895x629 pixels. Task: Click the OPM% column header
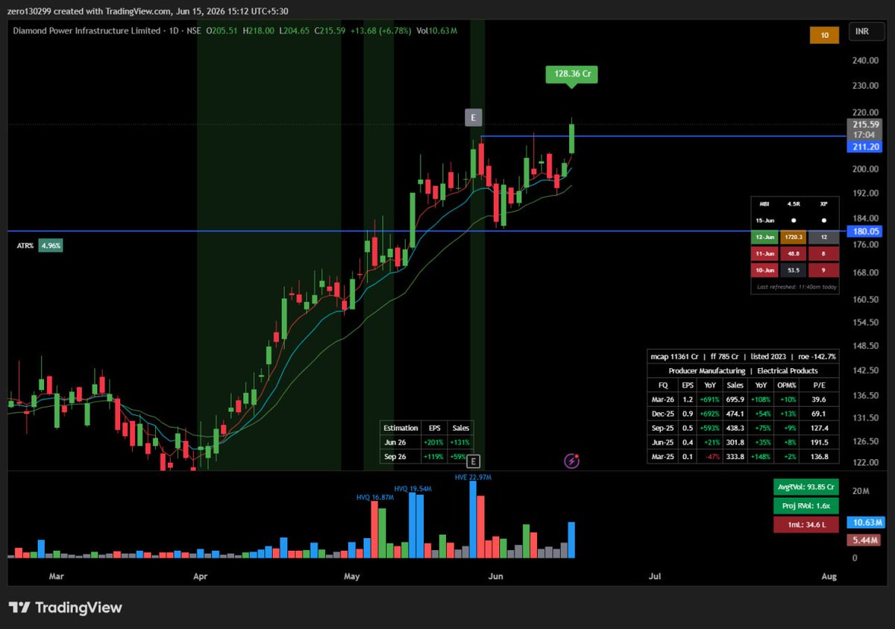pos(786,385)
